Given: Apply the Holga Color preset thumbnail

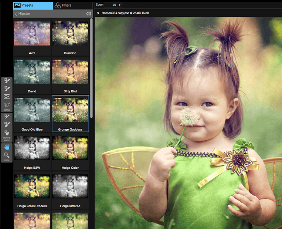Looking at the screenshot, I should pos(70,148).
